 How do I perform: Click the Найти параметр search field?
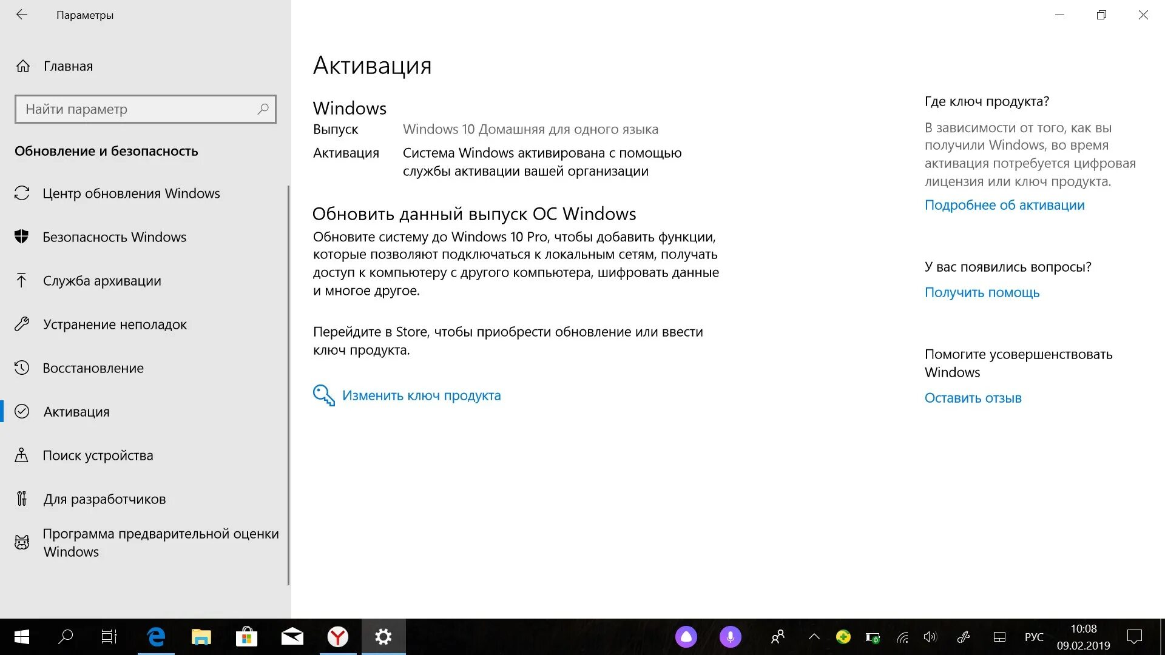tap(146, 109)
